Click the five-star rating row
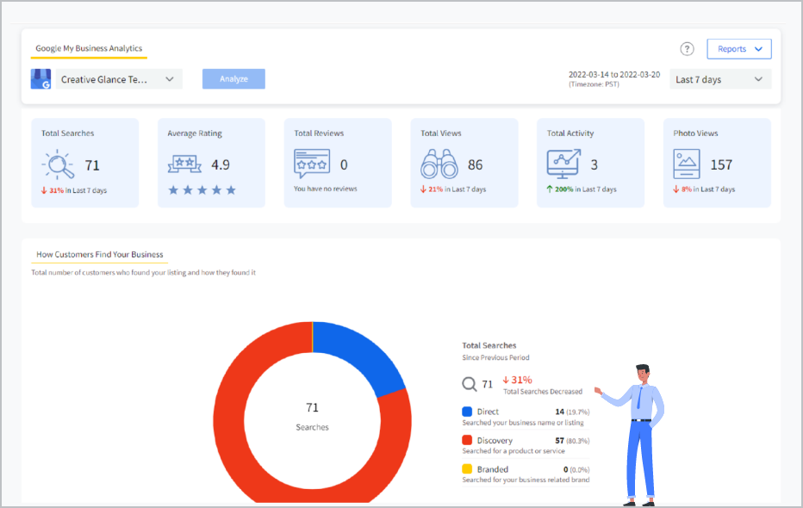Screen dimensions: 803x508 pos(202,189)
